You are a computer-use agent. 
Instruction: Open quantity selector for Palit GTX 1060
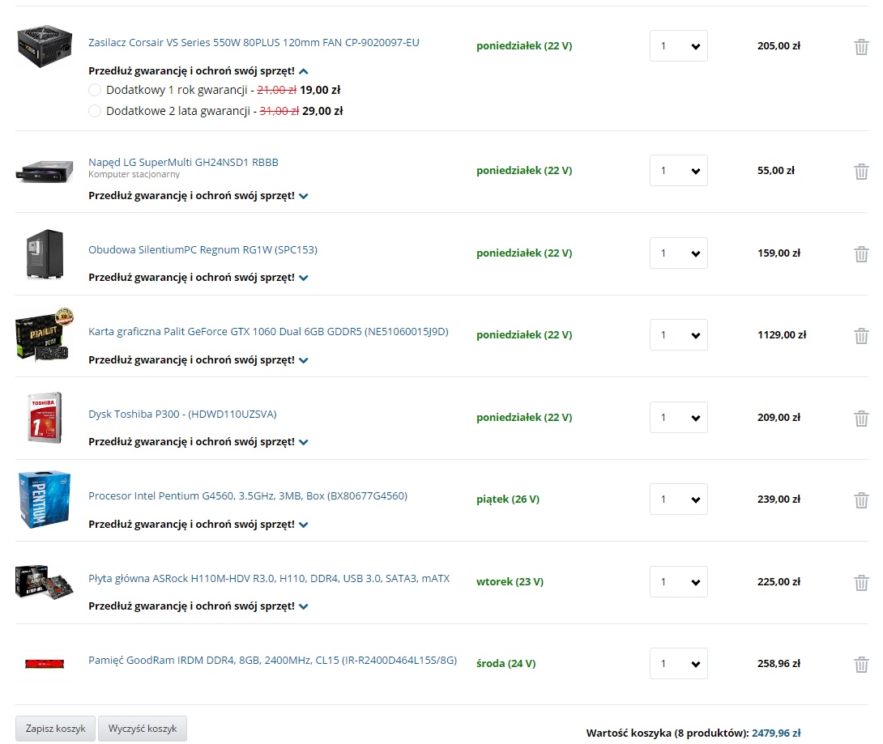click(679, 335)
